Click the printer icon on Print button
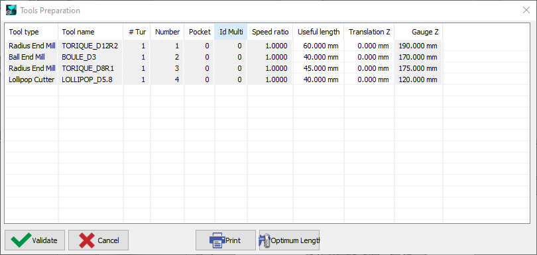Screen dimensions: 537x255 click(x=217, y=240)
